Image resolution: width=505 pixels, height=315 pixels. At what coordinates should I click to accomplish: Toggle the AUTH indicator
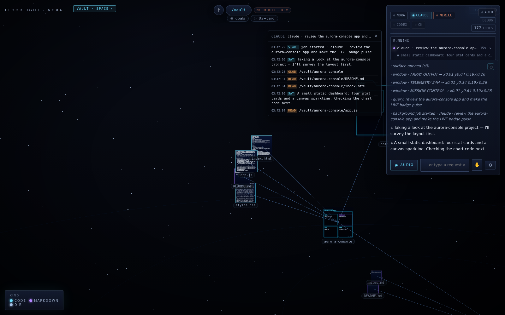tap(487, 12)
